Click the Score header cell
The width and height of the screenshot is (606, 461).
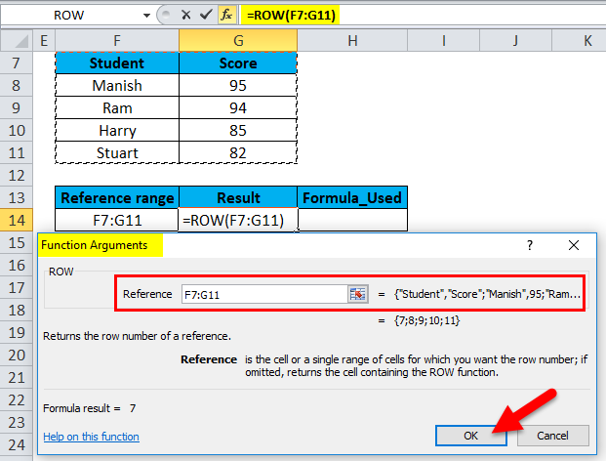(x=238, y=63)
